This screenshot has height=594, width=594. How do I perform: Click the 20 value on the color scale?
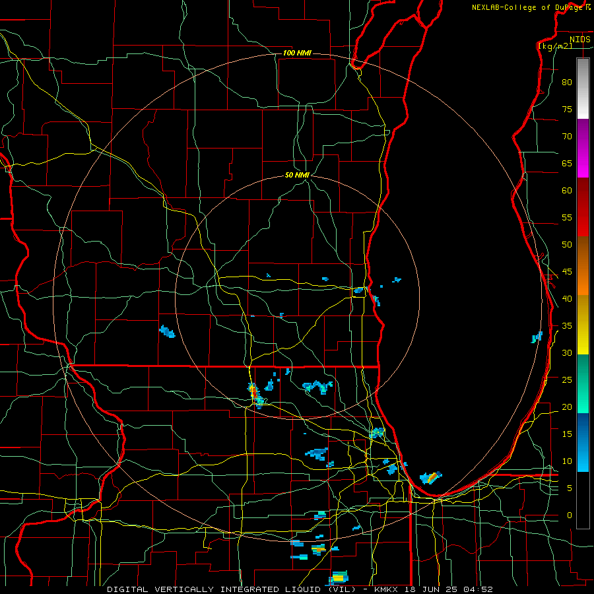[567, 407]
